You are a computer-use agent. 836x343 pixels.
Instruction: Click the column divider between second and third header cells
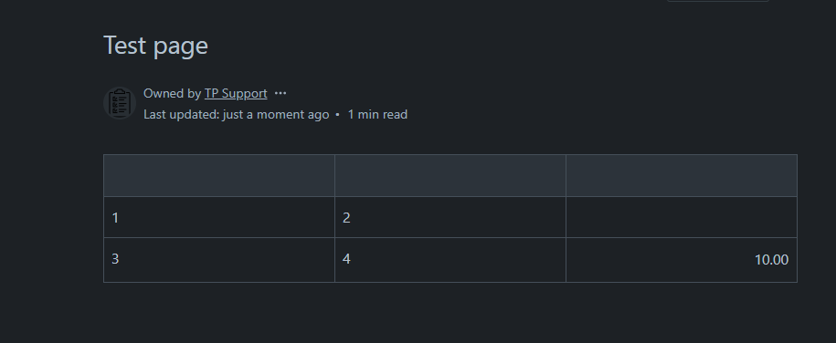pos(566,176)
